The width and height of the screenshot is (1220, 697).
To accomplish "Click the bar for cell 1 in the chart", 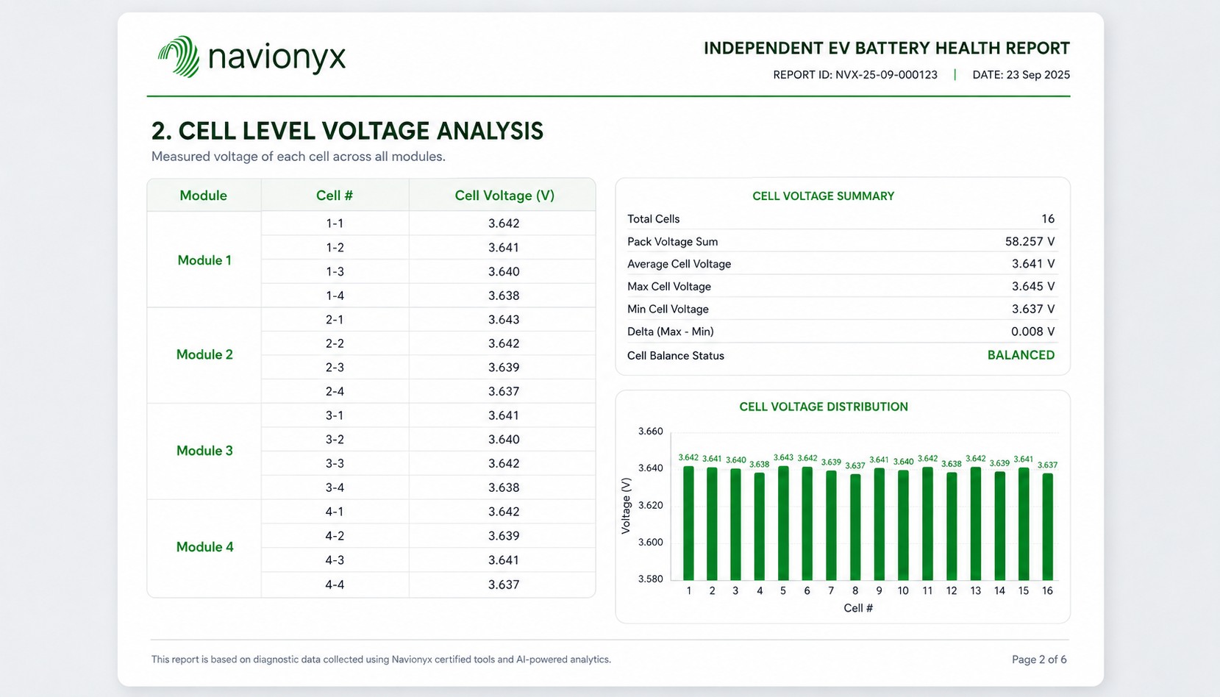I will (688, 523).
